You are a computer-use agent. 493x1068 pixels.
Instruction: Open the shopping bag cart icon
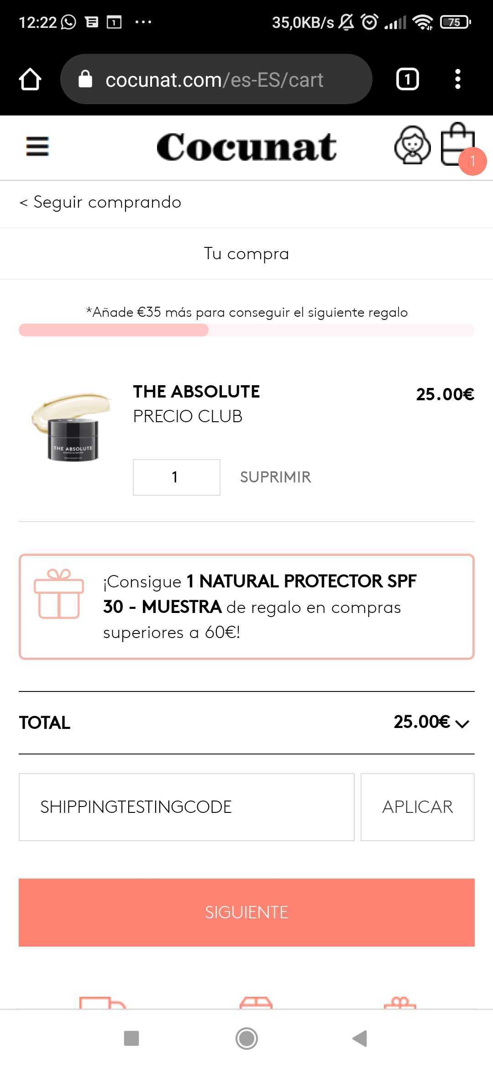tap(458, 144)
